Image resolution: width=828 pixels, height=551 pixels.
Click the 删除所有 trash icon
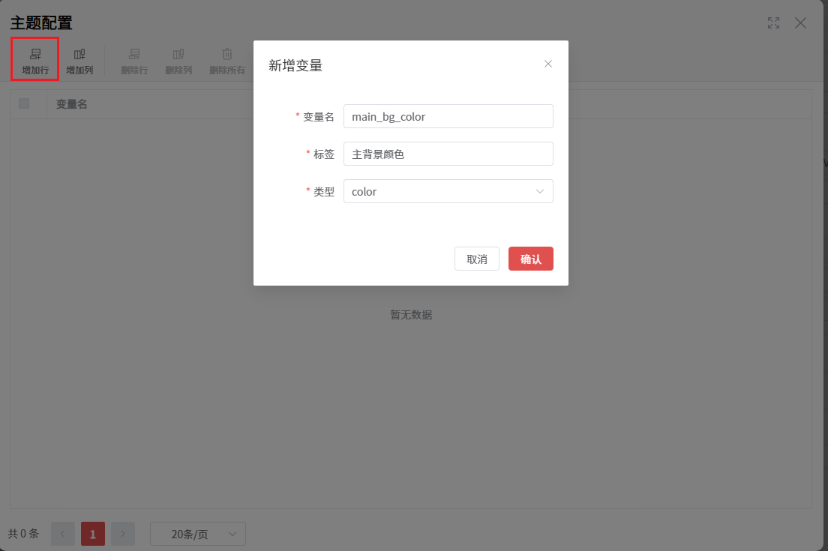tap(226, 54)
